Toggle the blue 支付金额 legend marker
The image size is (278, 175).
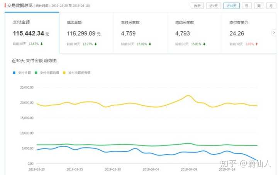[x=14, y=72]
